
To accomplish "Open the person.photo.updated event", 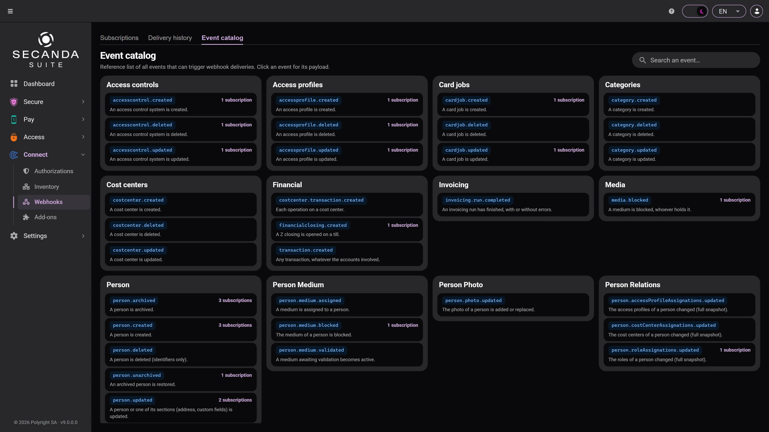I will pyautogui.click(x=513, y=305).
